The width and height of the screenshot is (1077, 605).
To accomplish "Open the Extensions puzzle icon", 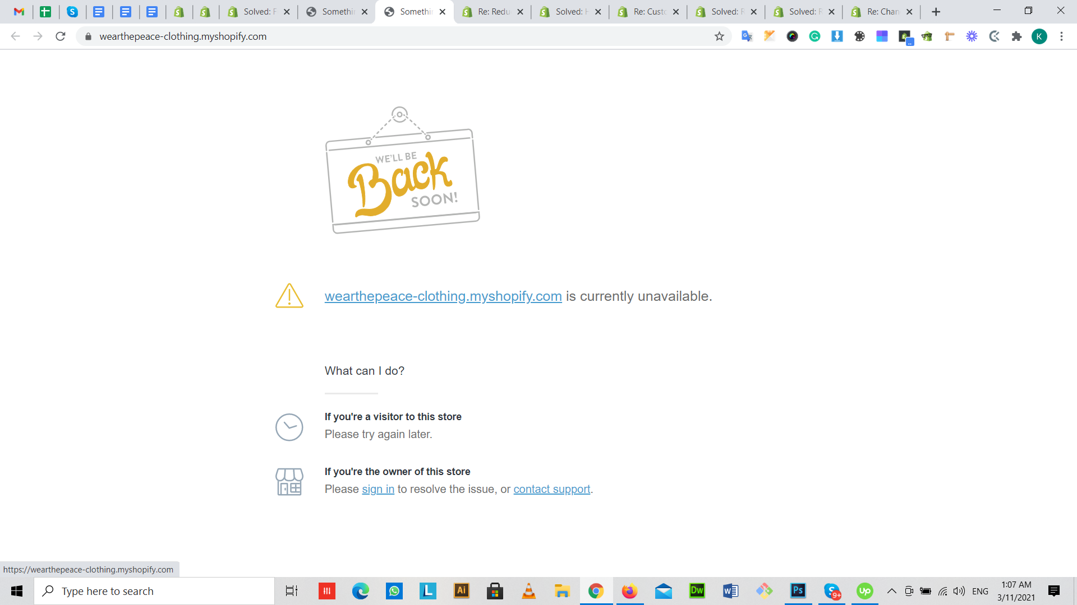I will coord(1016,36).
